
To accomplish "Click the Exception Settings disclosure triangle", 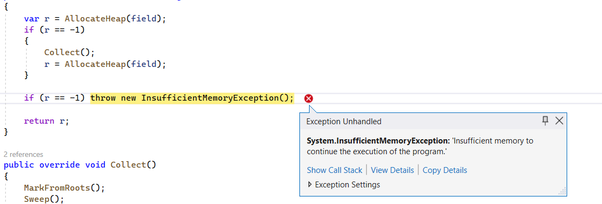I will coord(310,185).
